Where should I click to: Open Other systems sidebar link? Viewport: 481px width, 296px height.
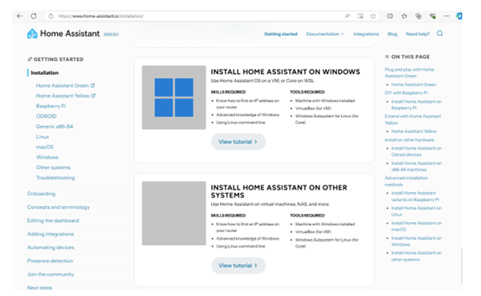click(x=53, y=168)
